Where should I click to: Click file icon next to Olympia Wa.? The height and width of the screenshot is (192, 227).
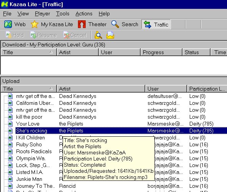(10, 158)
